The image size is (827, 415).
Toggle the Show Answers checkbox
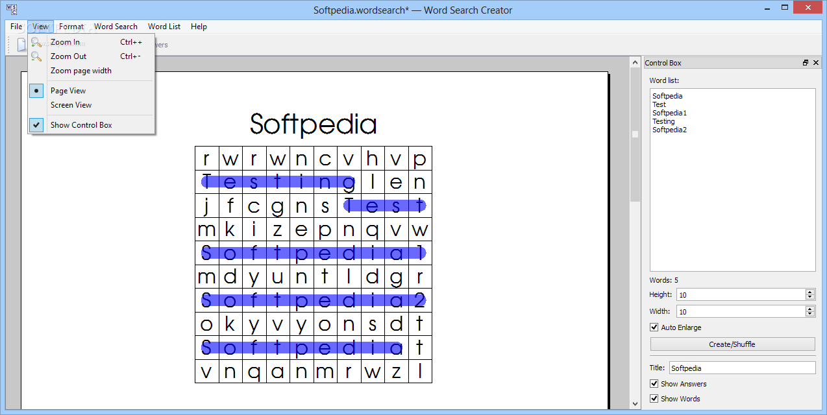(654, 384)
